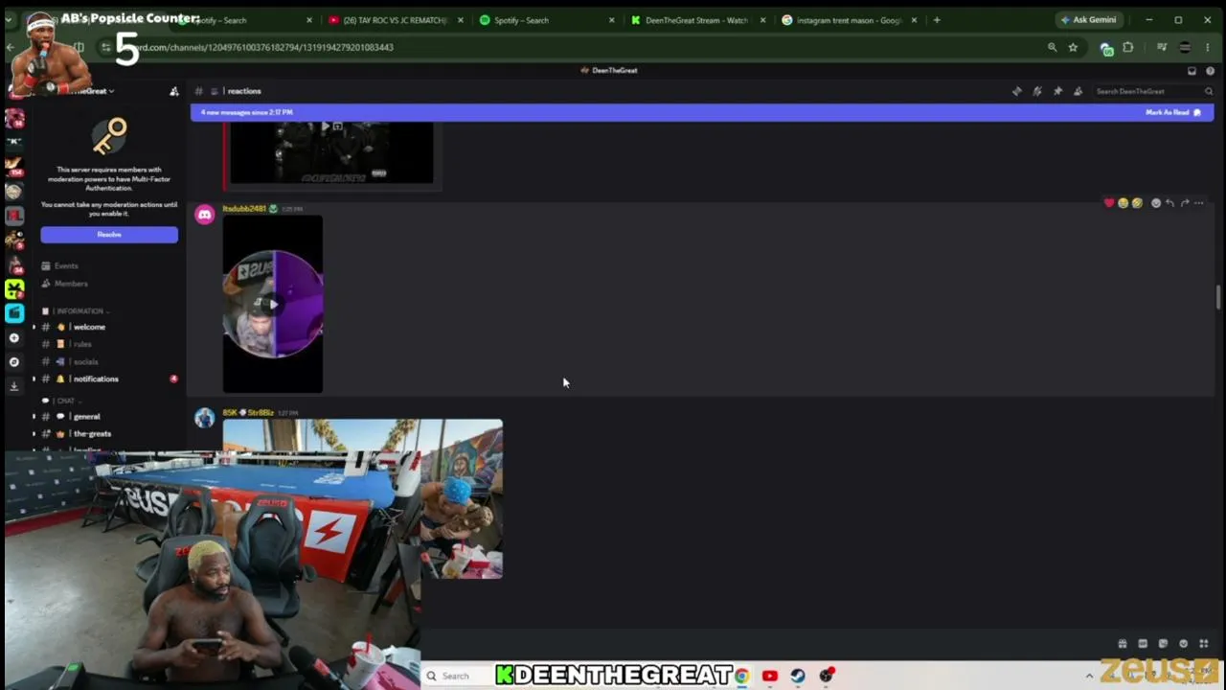
Task: Open YouTube from the Windows taskbar
Action: point(769,676)
